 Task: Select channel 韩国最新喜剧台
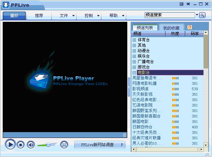pyautogui.click(x=146, y=116)
